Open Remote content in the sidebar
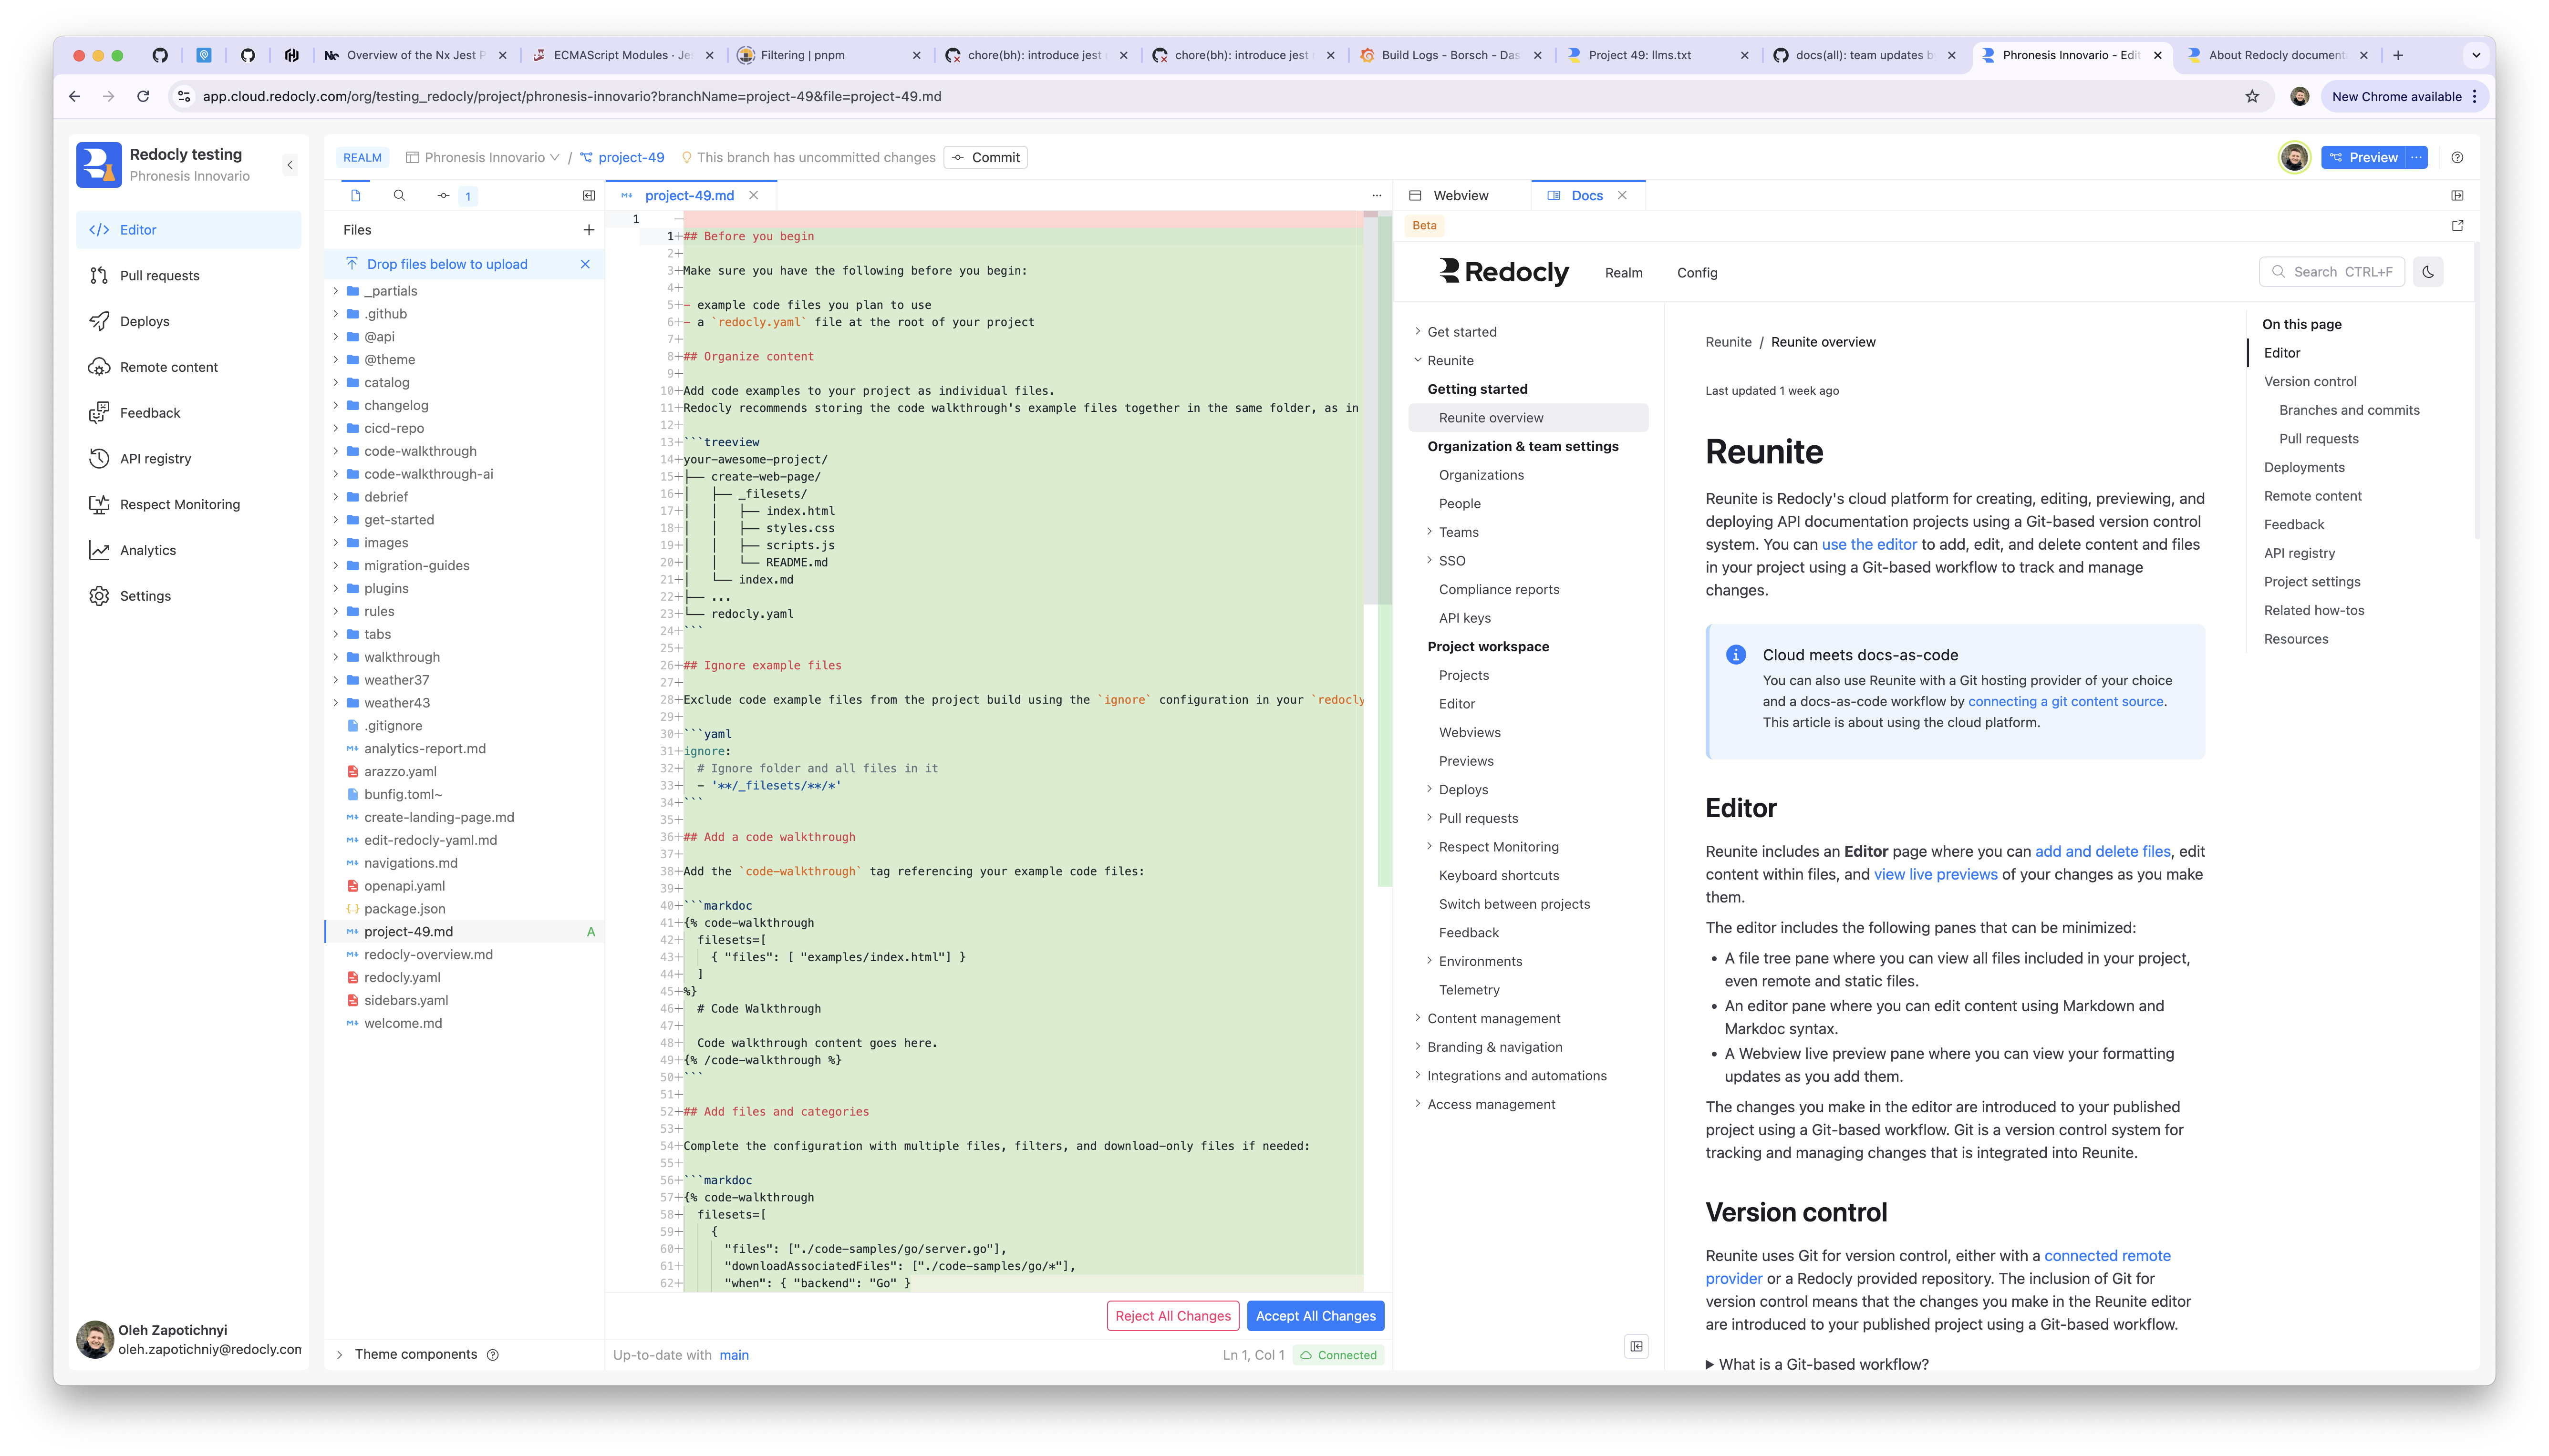 (x=188, y=367)
